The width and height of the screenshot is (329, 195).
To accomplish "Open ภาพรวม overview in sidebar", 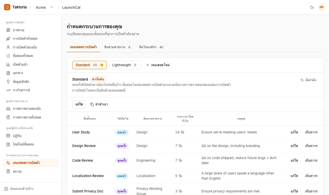I will click(31, 30).
